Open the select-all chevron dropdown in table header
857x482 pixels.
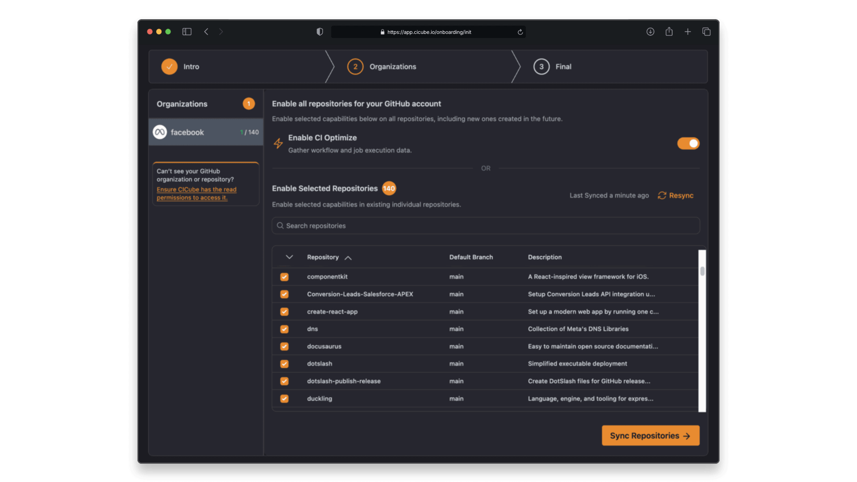289,257
